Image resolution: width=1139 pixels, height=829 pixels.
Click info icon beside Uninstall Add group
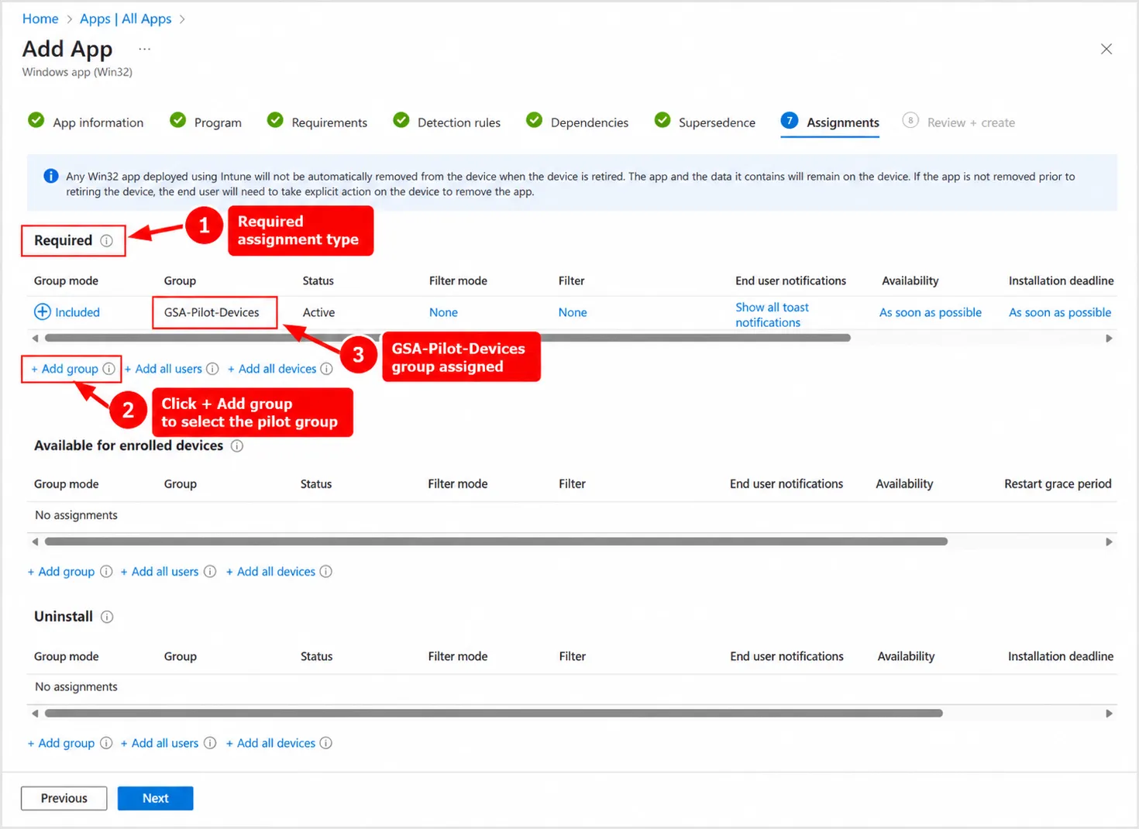coord(106,743)
